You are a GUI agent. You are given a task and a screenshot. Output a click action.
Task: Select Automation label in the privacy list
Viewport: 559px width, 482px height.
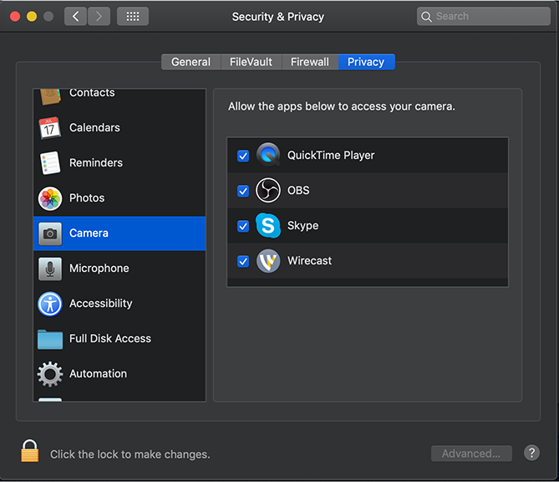point(98,374)
